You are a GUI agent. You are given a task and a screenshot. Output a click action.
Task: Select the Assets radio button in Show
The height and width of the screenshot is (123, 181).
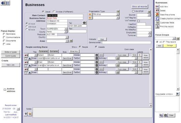pos(96,47)
